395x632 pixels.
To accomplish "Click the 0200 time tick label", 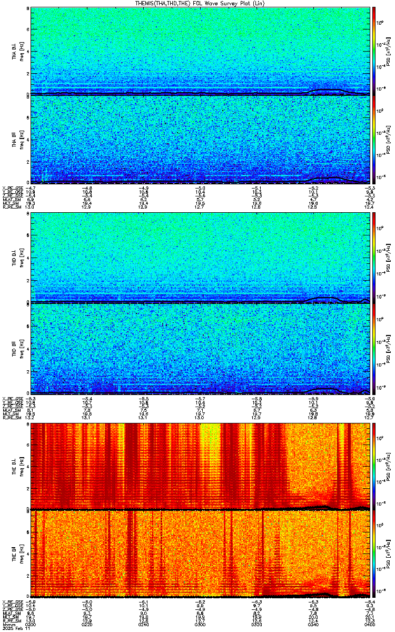I will [x=31, y=624].
